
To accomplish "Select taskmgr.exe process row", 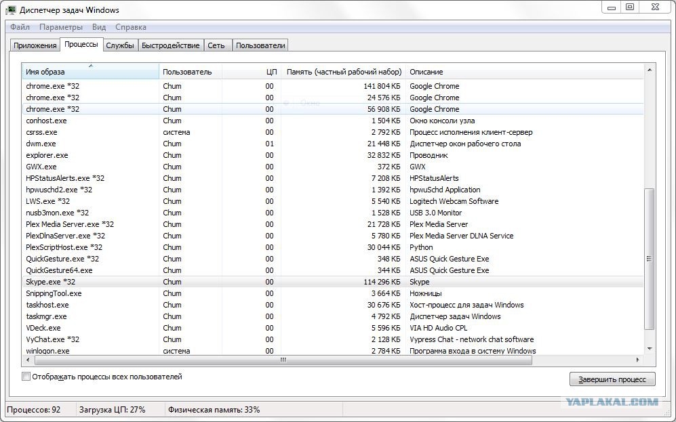I will point(333,316).
